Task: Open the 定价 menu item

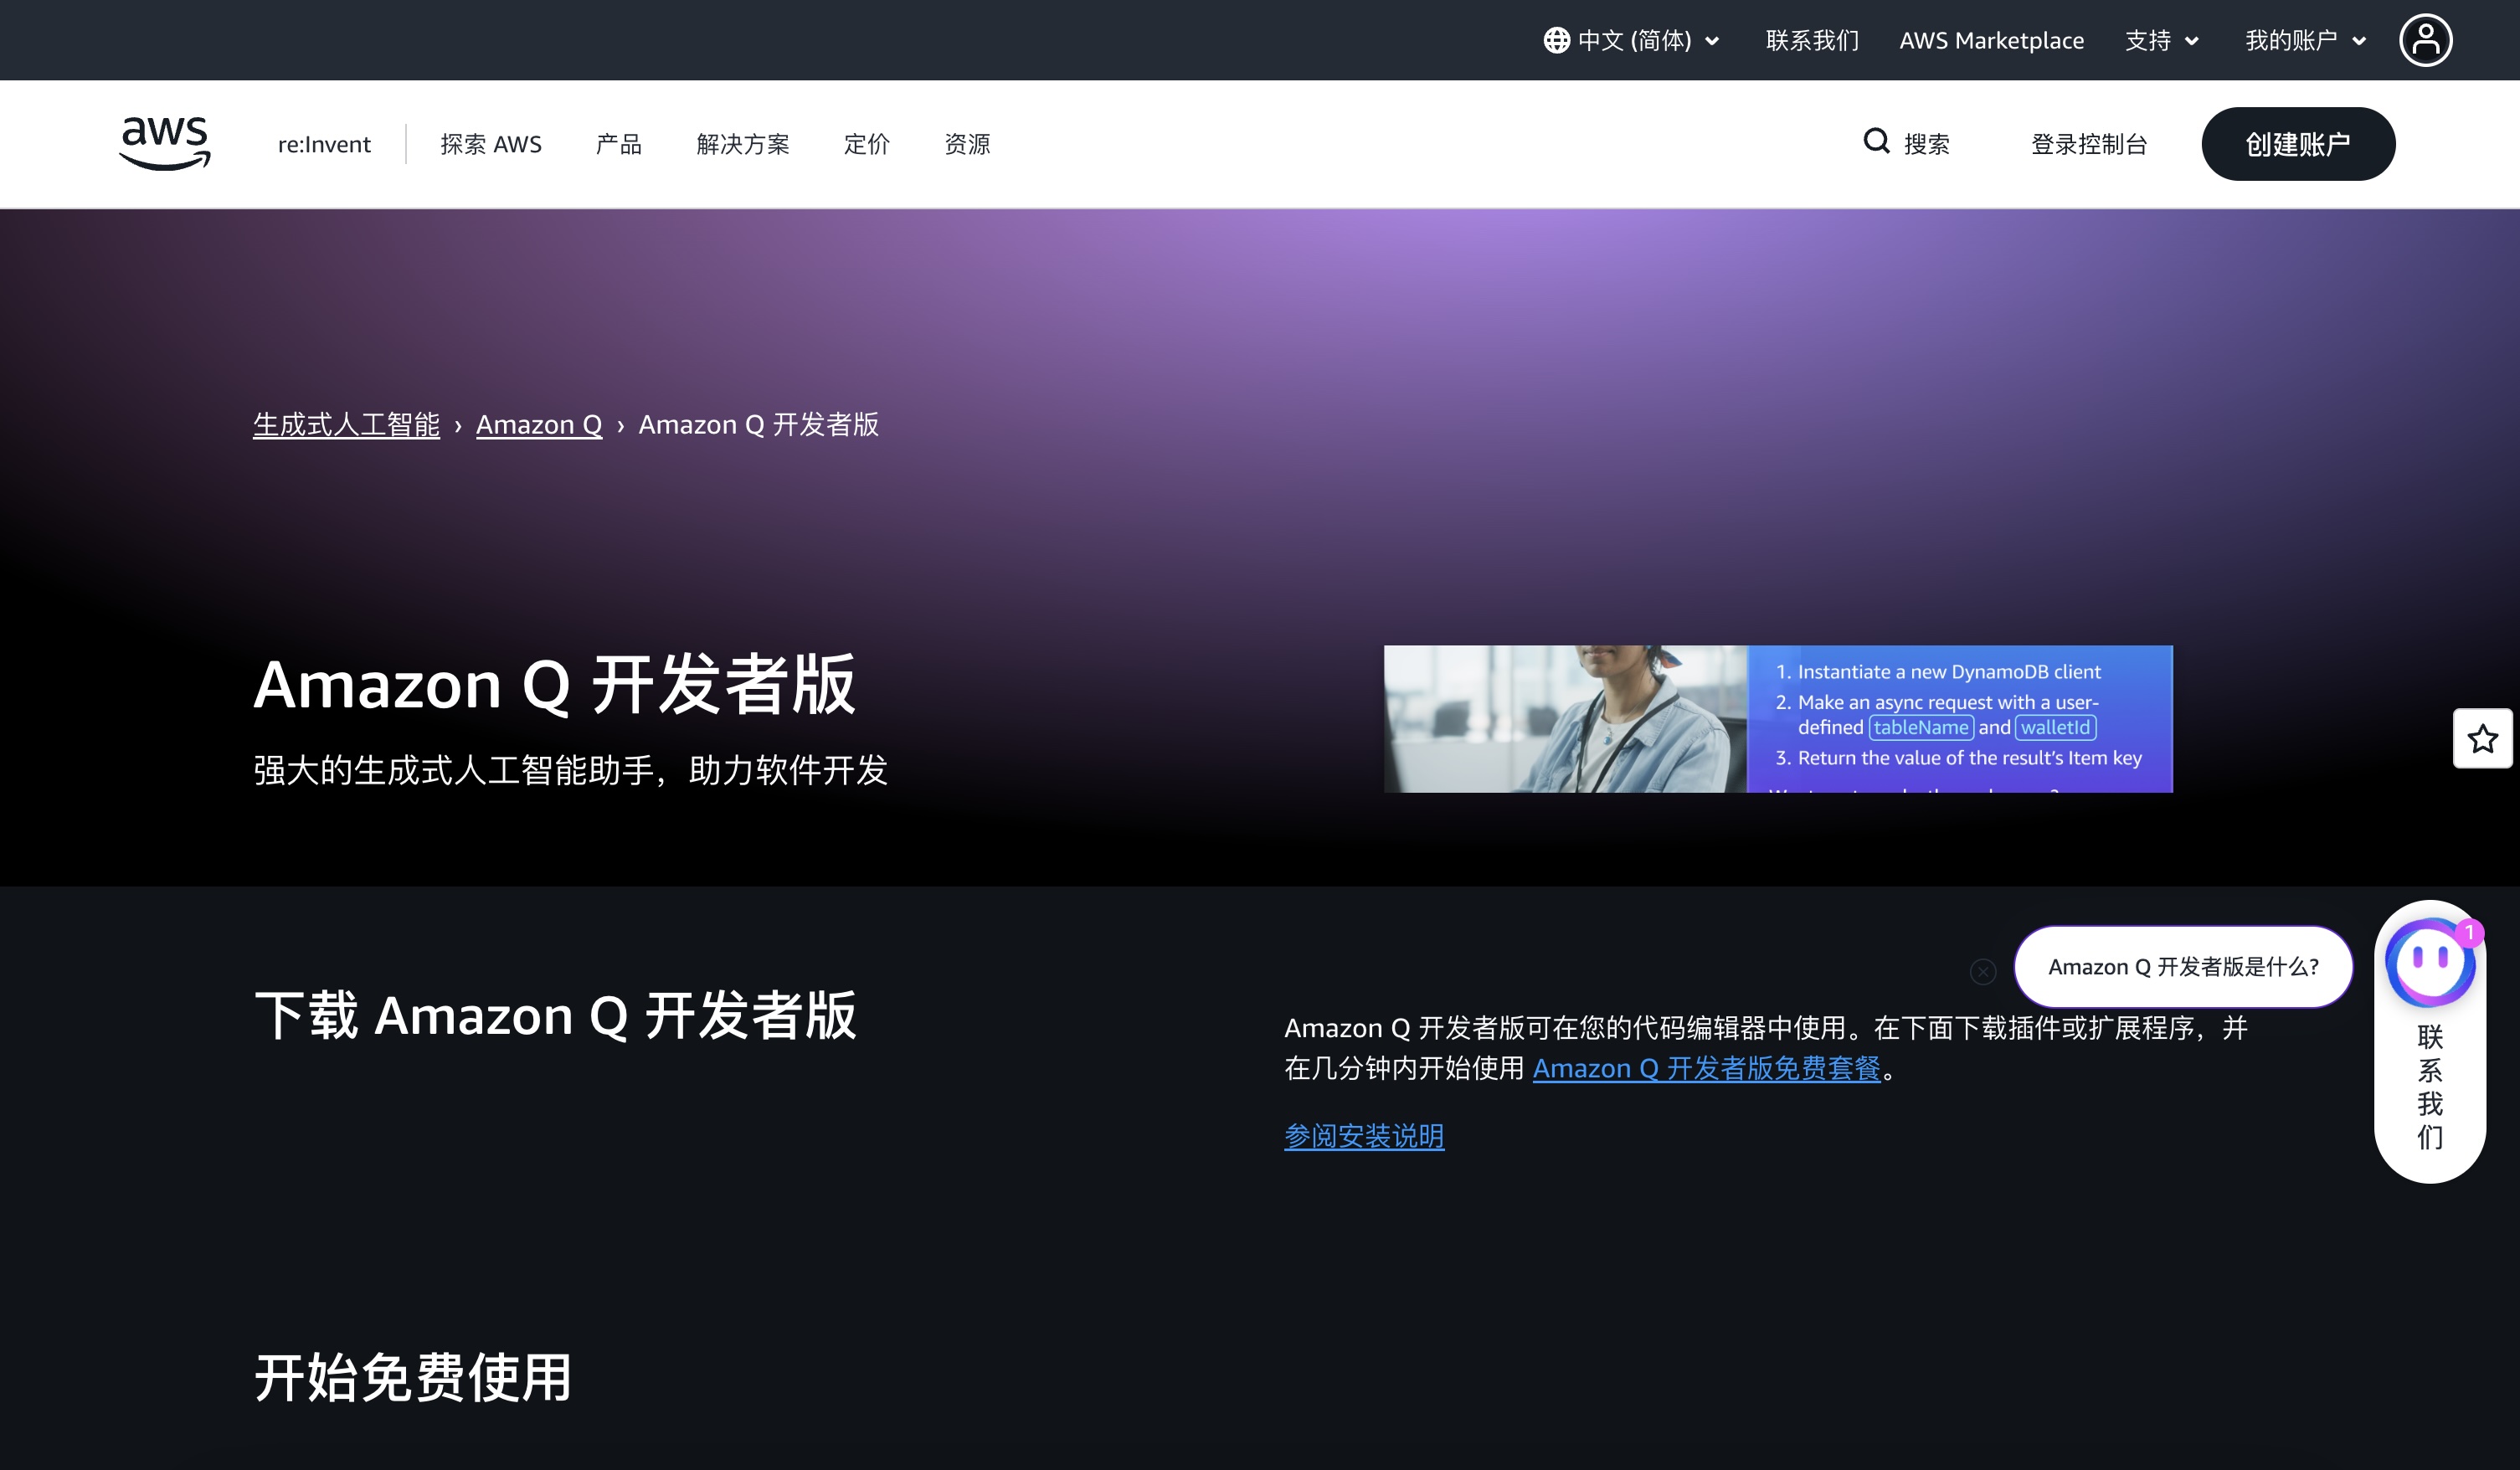Action: coord(866,144)
